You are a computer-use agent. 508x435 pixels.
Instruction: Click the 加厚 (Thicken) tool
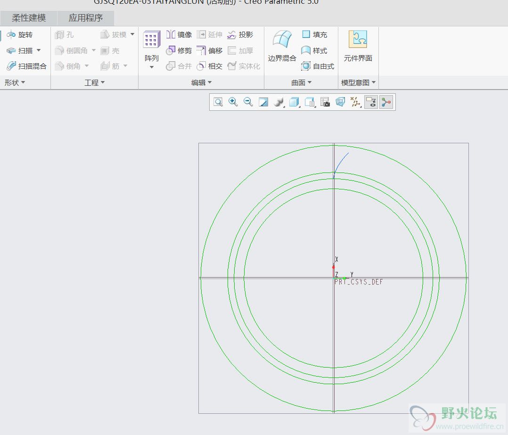240,50
